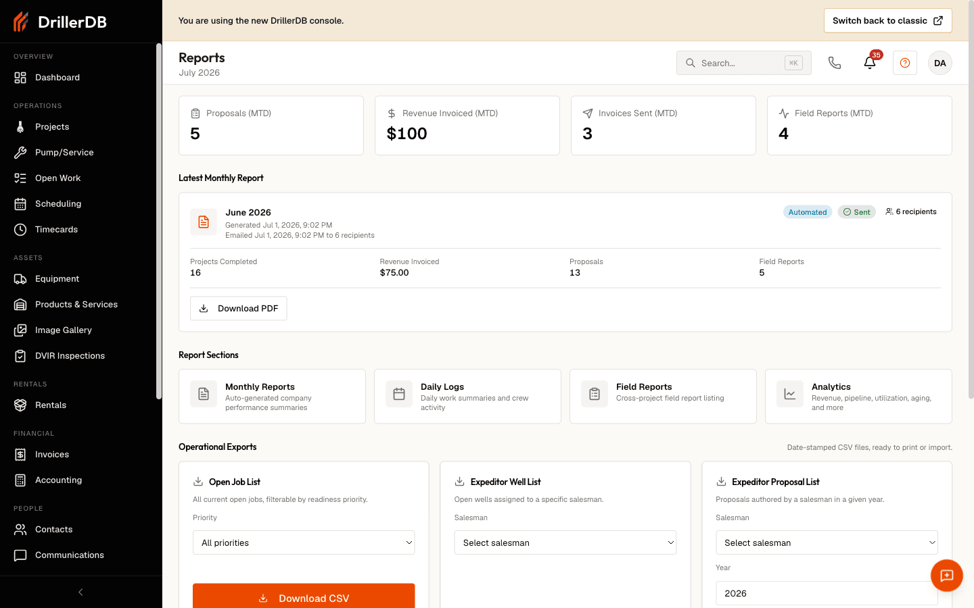Click the Sent status badge
The image size is (974, 608).
pos(857,212)
